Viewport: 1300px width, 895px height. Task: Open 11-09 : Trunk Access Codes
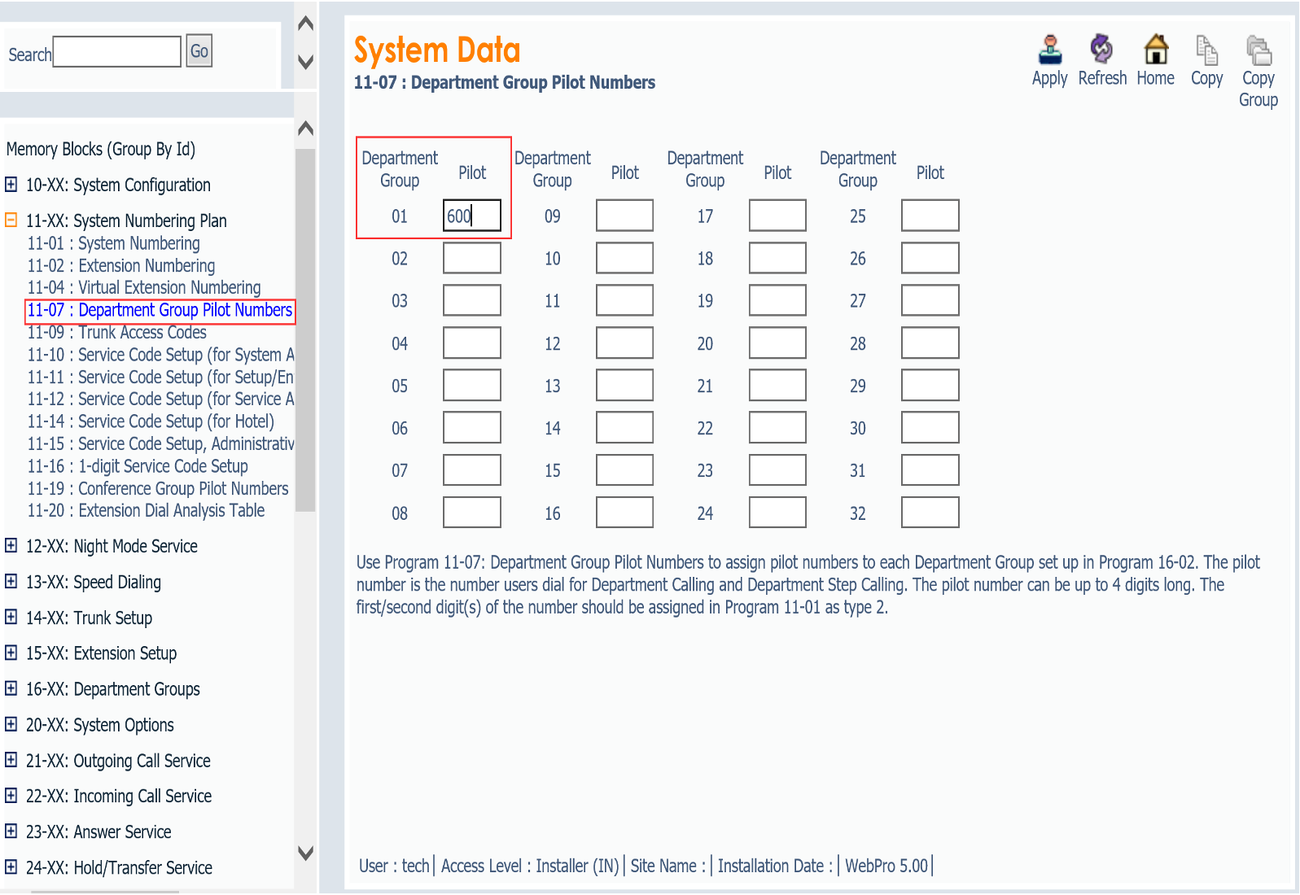(117, 332)
